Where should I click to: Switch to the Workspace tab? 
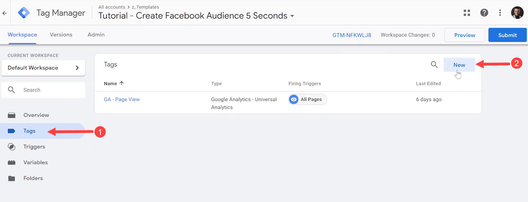pos(22,35)
